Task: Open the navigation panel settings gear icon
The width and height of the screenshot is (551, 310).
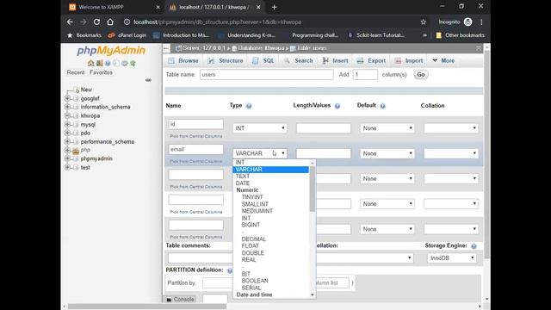Action: [124, 63]
